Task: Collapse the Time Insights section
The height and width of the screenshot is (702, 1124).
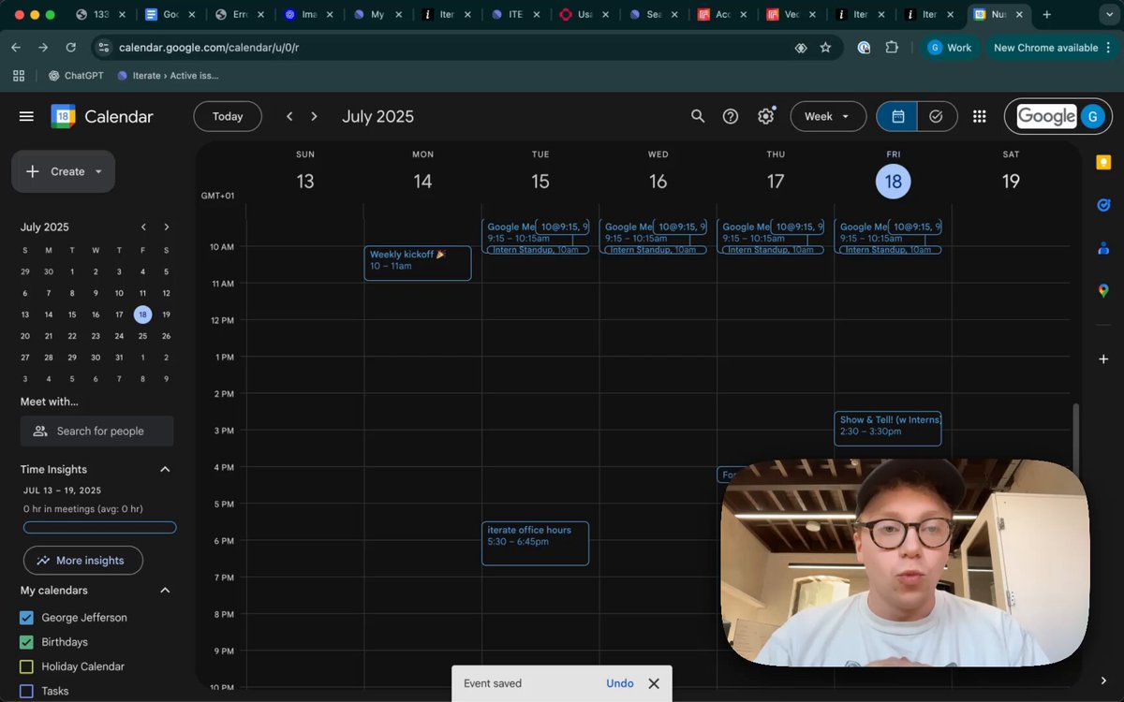Action: coord(165,470)
